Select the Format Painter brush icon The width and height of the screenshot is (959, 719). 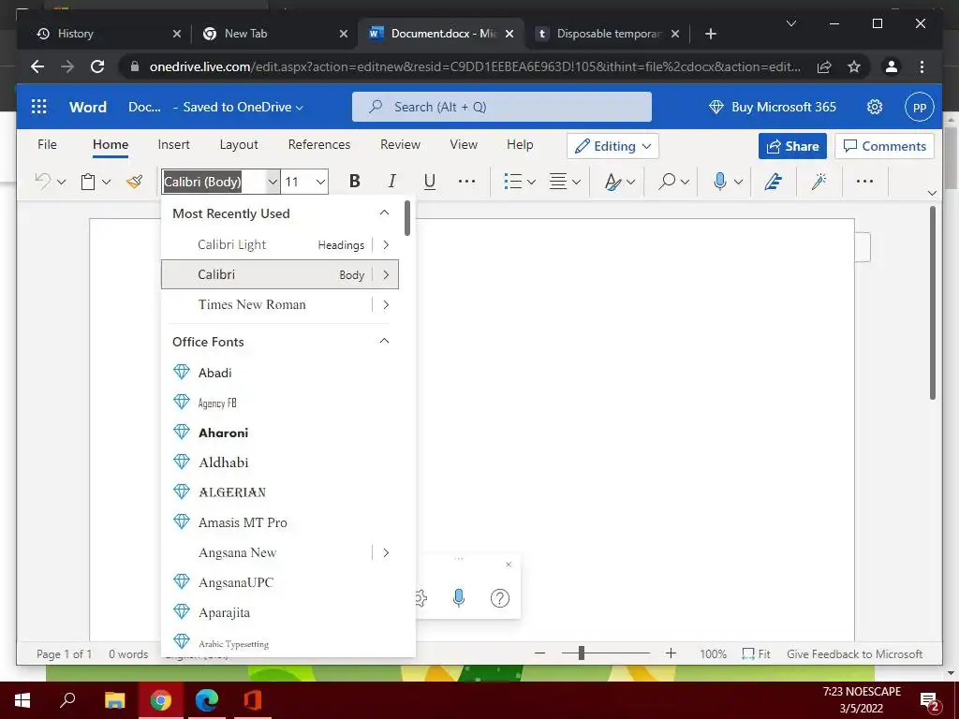click(135, 182)
